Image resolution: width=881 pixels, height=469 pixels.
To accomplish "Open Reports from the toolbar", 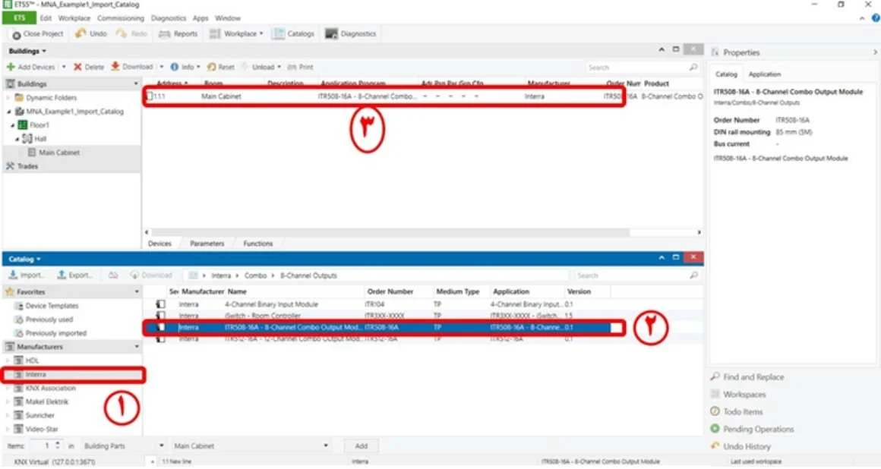I will 178,33.
